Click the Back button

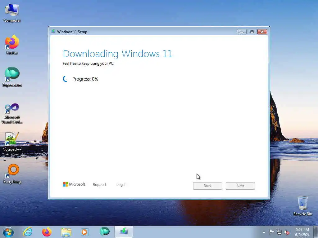(208, 186)
